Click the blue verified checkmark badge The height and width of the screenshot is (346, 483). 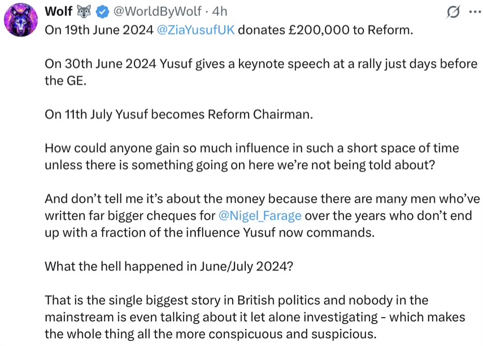pyautogui.click(x=102, y=12)
